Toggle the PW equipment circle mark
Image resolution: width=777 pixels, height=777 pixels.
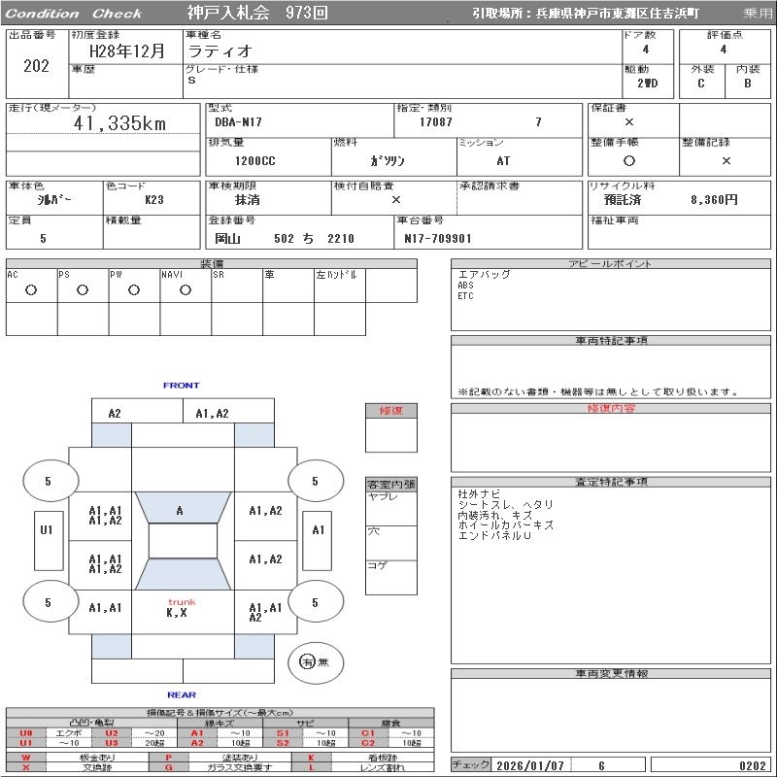point(133,289)
